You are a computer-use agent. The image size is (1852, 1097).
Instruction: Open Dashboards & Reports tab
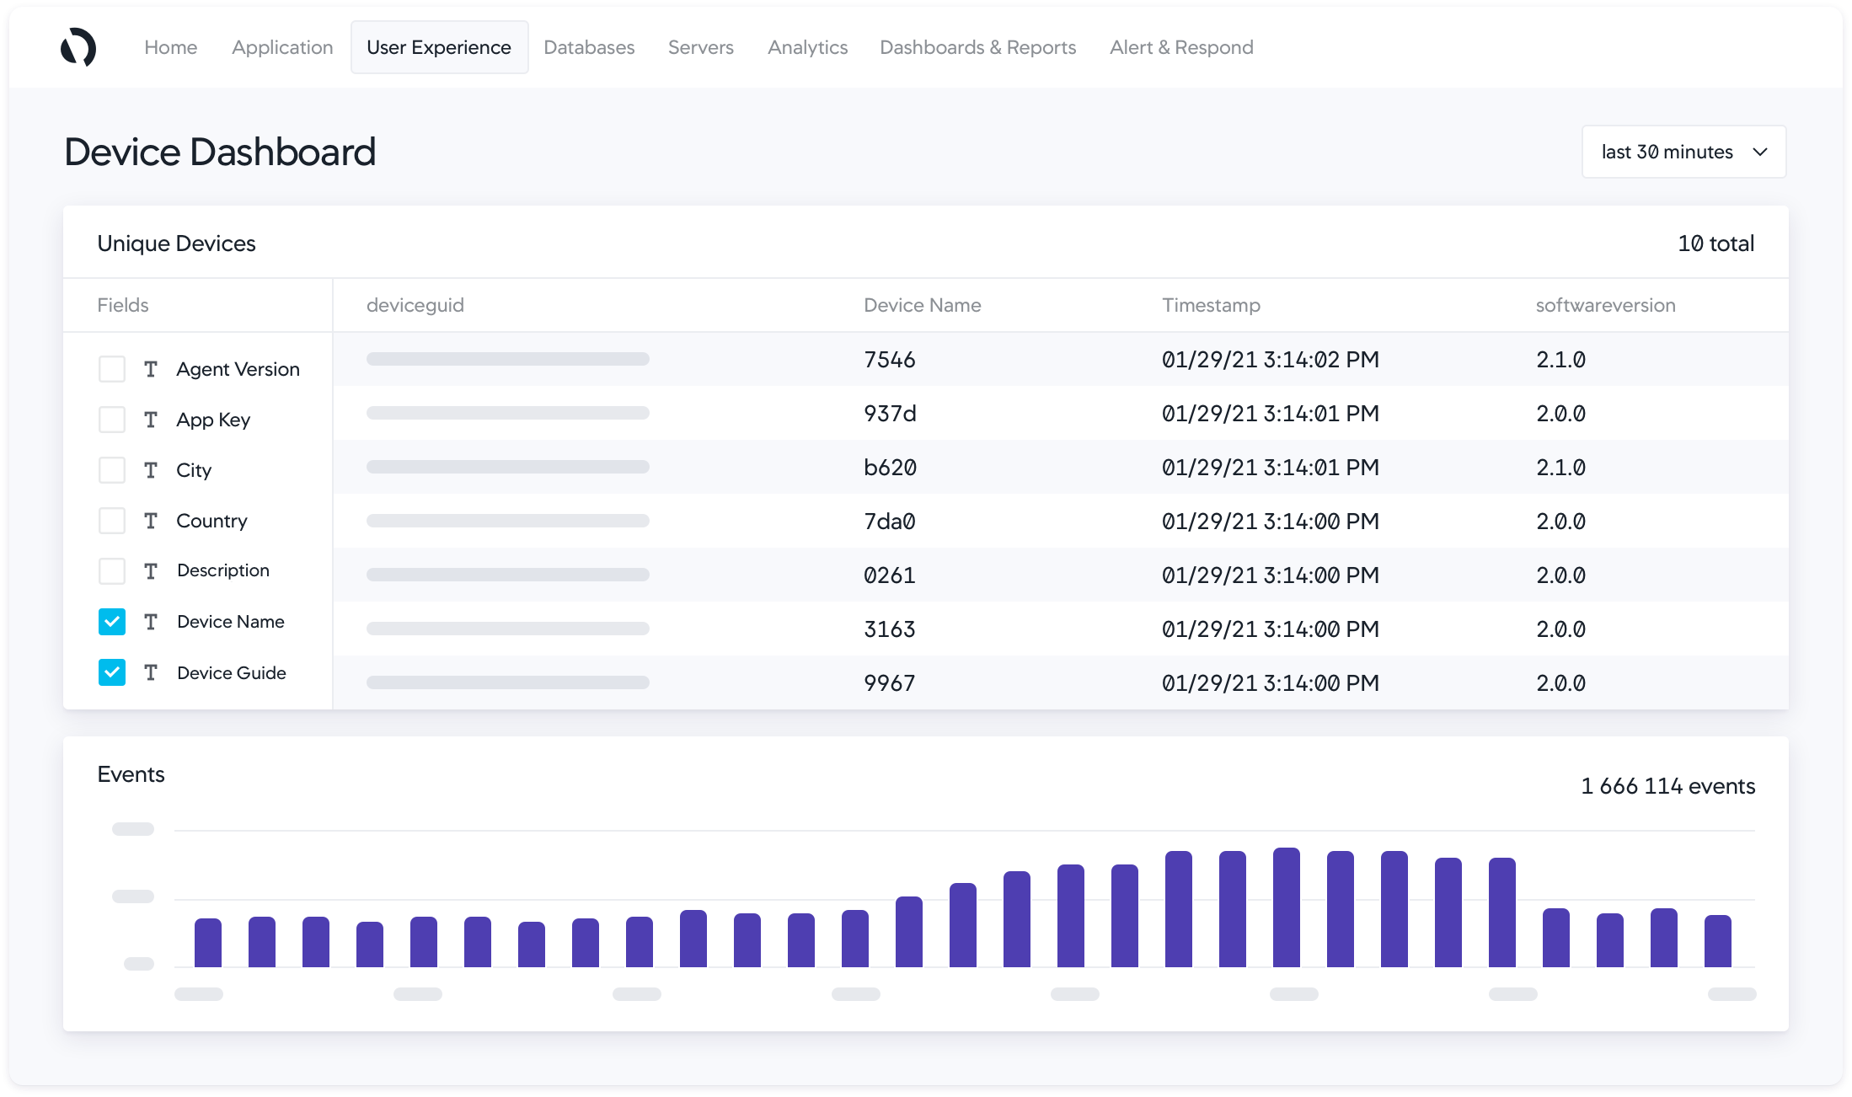tap(978, 47)
